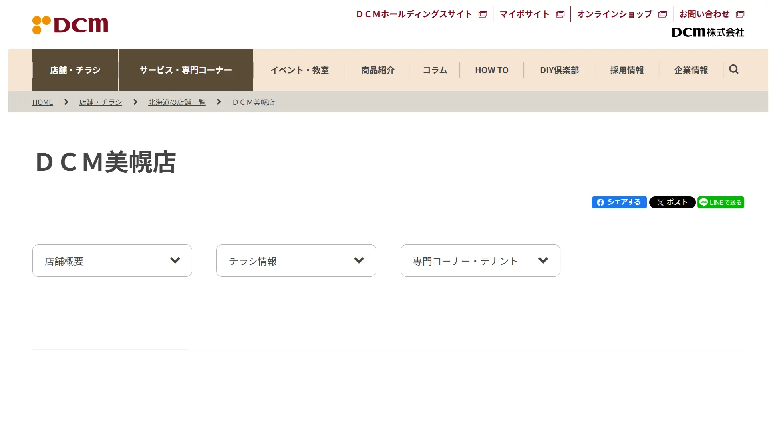
Task: Visit the DCMホールディングスサイト link
Action: (x=415, y=14)
